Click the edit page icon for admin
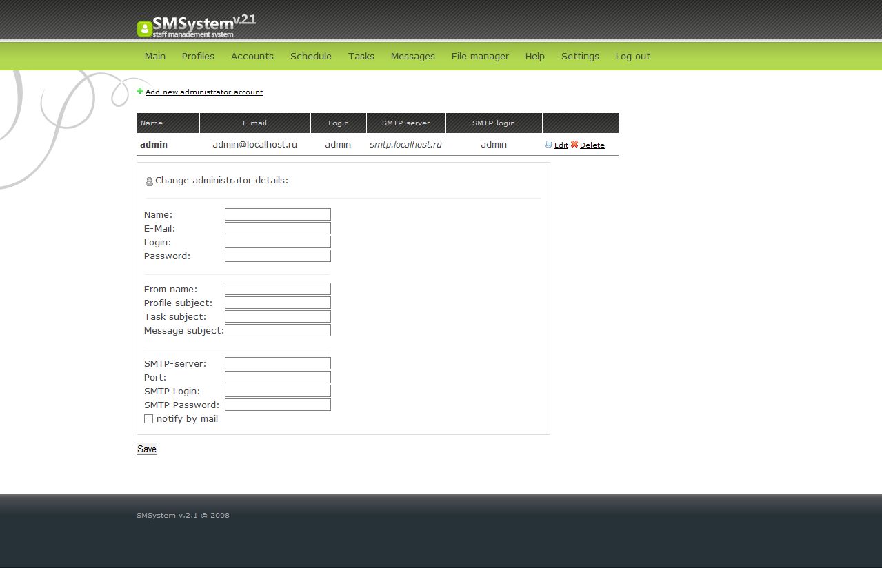 coord(549,145)
